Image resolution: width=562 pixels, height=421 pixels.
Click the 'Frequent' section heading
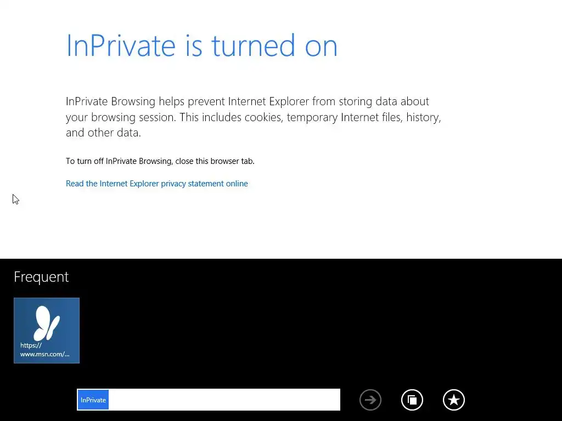tap(41, 277)
